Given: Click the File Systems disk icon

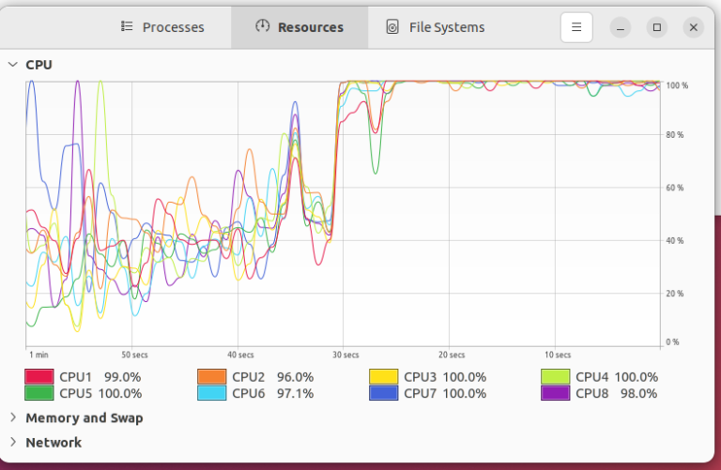Looking at the screenshot, I should coord(392,27).
